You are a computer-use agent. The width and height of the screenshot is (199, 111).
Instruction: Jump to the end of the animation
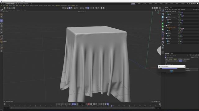pyautogui.click(x=70, y=104)
